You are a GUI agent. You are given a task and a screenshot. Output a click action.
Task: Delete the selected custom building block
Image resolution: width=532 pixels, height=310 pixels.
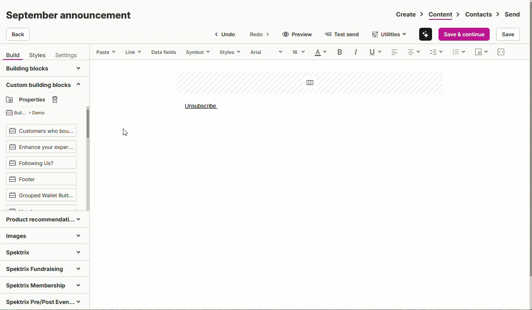55,99
